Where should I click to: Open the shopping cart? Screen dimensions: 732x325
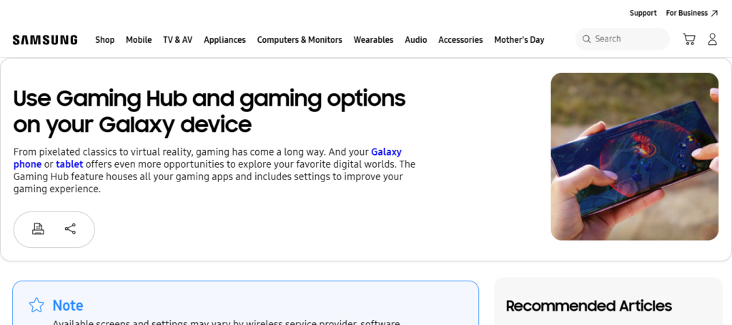pyautogui.click(x=688, y=39)
